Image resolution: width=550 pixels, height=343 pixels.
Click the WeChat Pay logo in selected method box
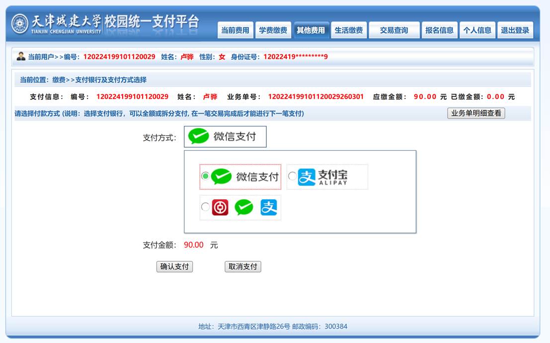199,136
